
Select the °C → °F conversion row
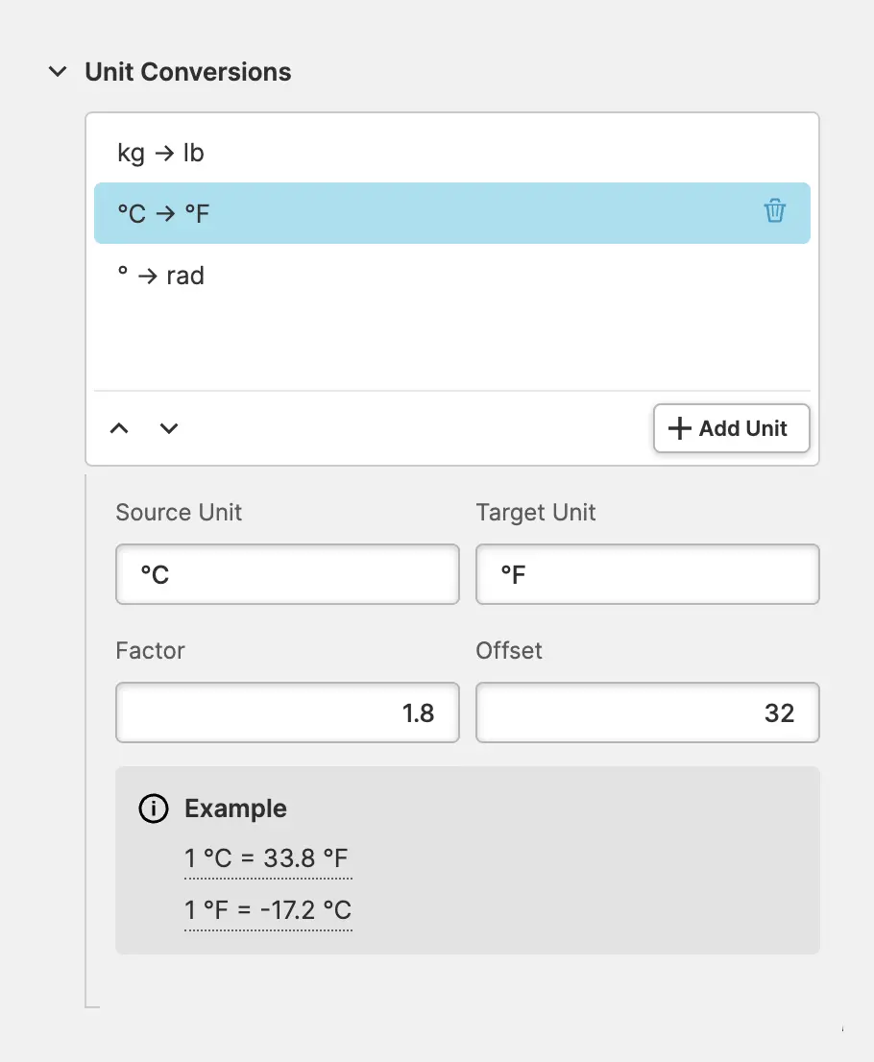click(384, 213)
